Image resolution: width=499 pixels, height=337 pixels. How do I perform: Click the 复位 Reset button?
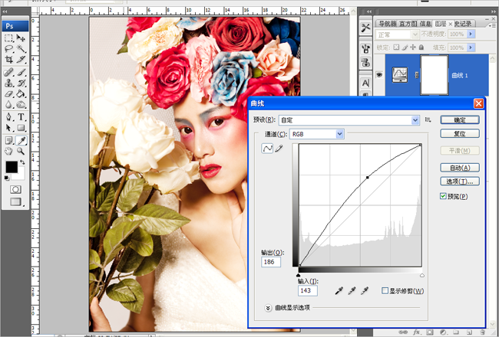click(x=460, y=133)
